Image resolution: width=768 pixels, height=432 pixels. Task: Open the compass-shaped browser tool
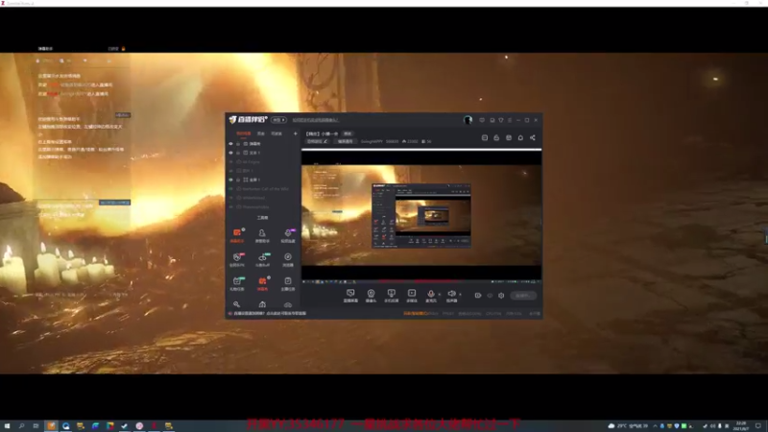coord(288,259)
